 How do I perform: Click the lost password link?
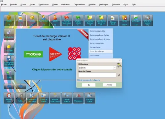pyautogui.click(x=88, y=80)
